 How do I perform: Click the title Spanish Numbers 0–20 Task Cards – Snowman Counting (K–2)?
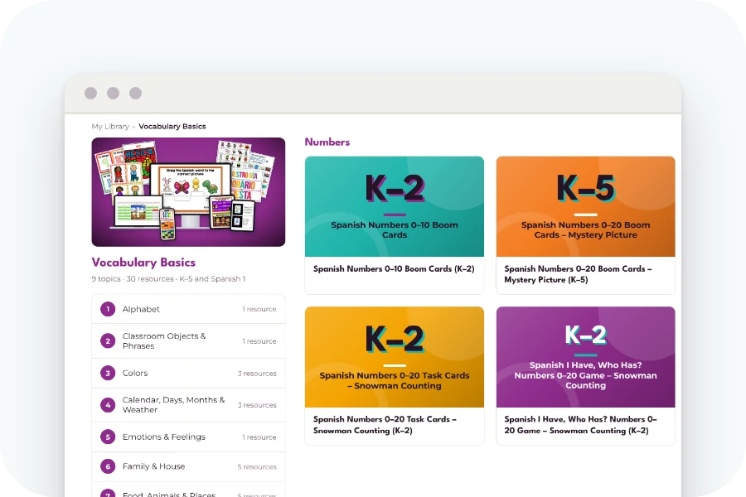(385, 425)
